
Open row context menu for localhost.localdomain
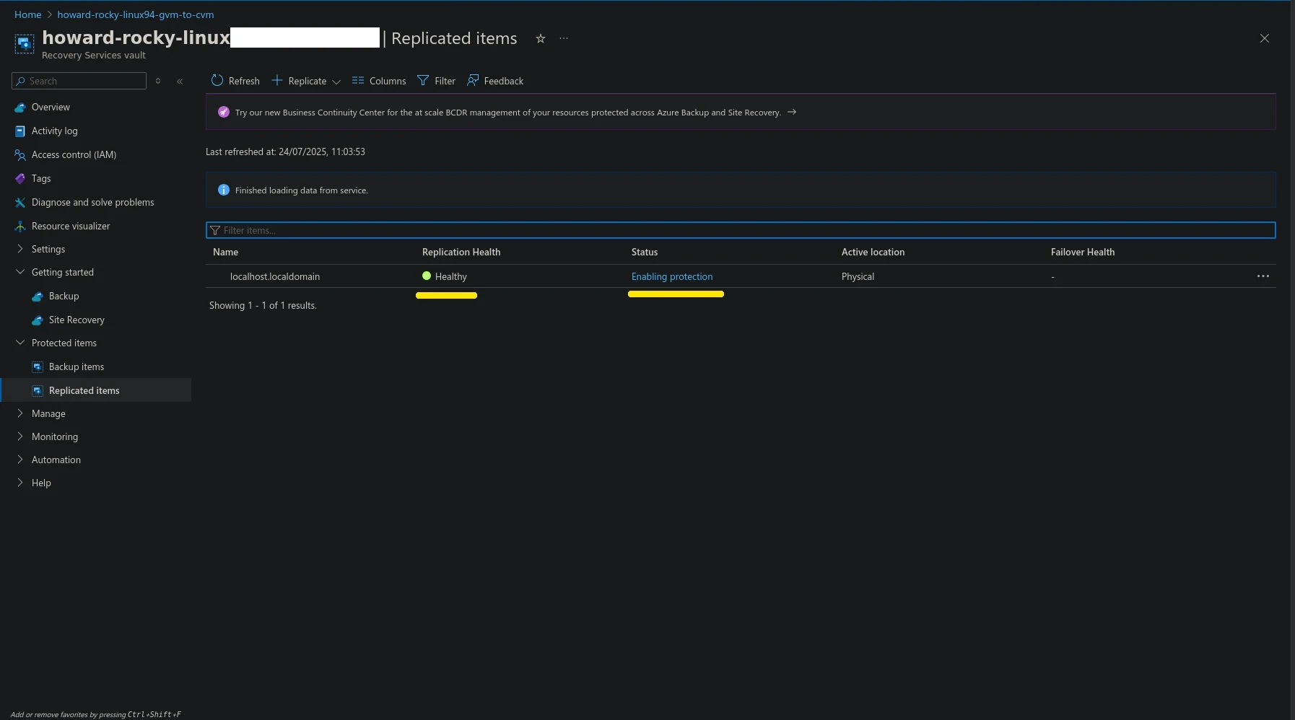[x=1263, y=276]
